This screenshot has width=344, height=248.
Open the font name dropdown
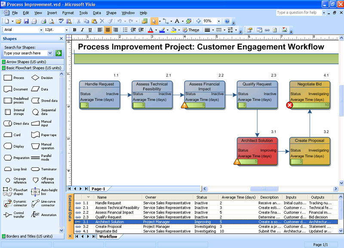pos(40,30)
